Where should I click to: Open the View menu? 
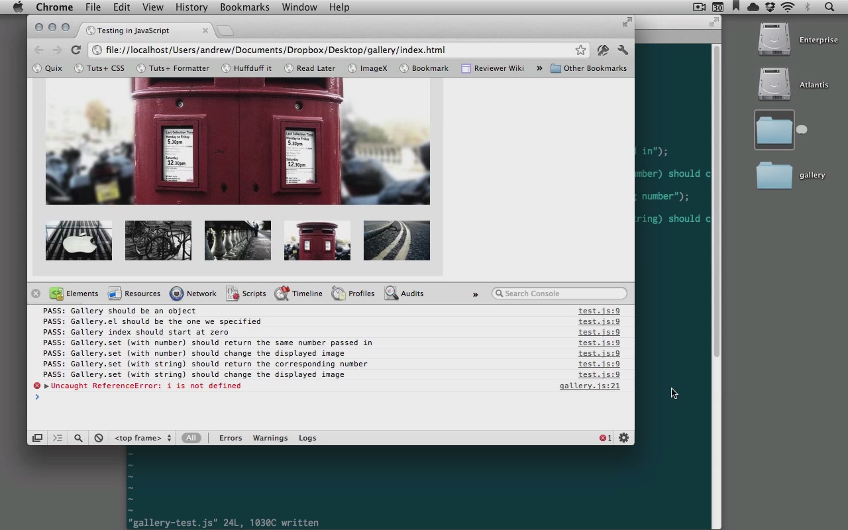pyautogui.click(x=152, y=7)
